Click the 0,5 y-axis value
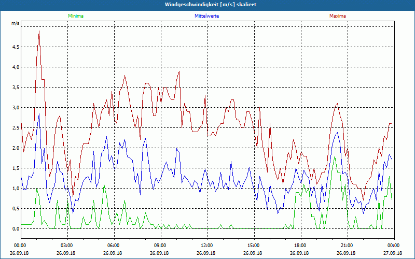Viewport: 415px width, 259px height. click(16, 209)
